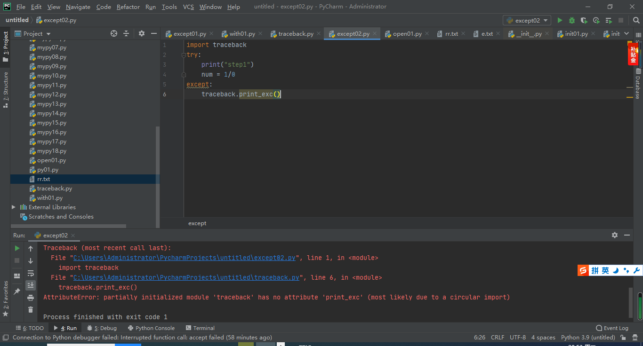The width and height of the screenshot is (643, 346).
Task: Open the 6: TODO tool window
Action: tap(30, 328)
